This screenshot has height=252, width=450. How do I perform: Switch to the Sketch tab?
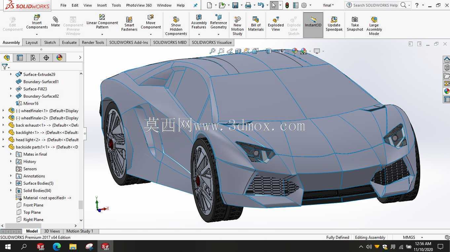(50, 43)
